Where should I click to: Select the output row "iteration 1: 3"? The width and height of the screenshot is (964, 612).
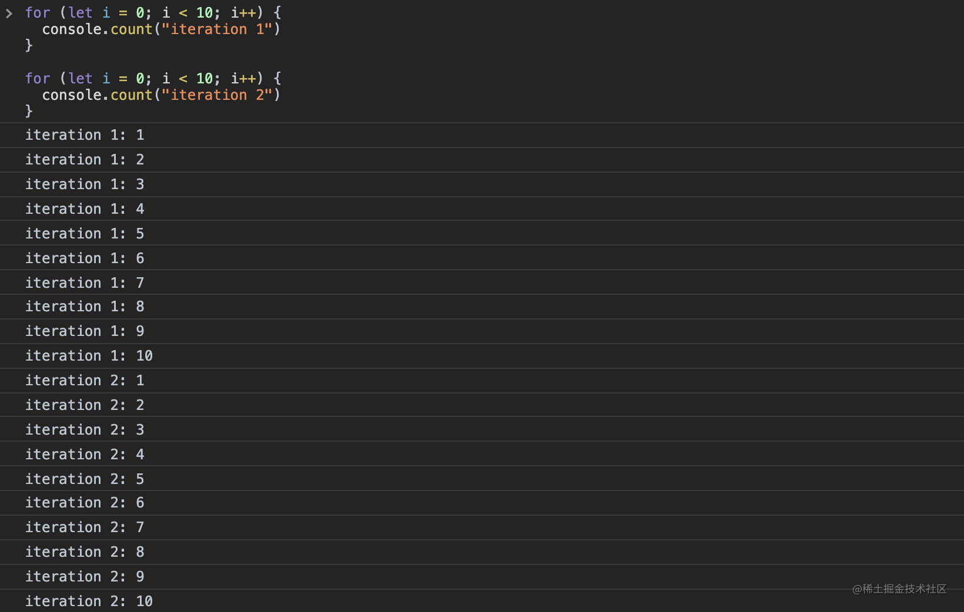point(482,184)
